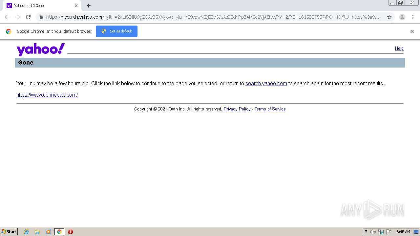
Task: Click the browser back arrow
Action: pos(7,17)
